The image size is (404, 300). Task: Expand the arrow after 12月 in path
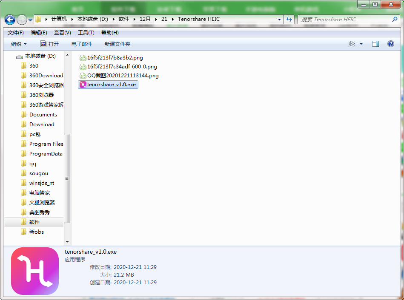(156, 19)
